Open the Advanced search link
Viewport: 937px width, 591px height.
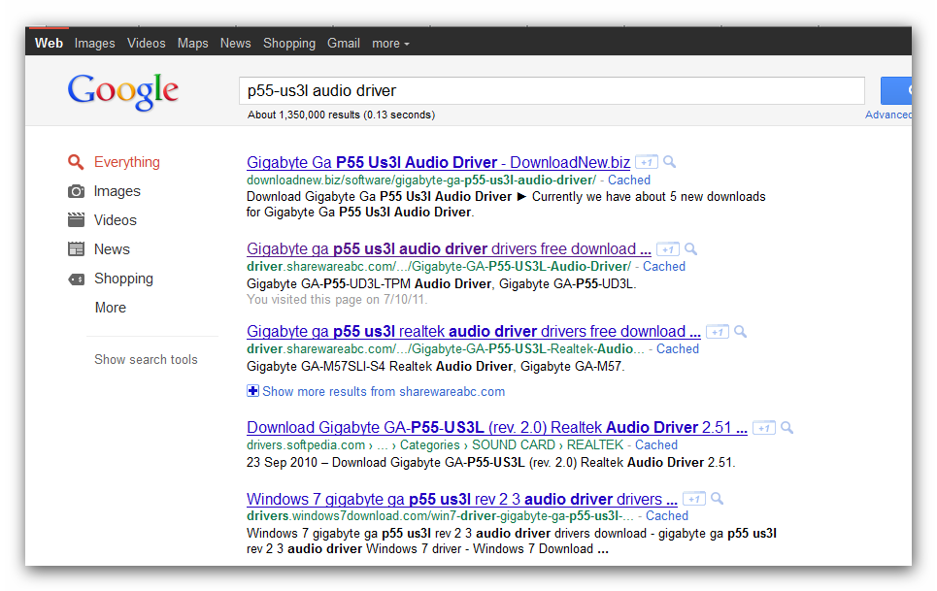point(888,115)
